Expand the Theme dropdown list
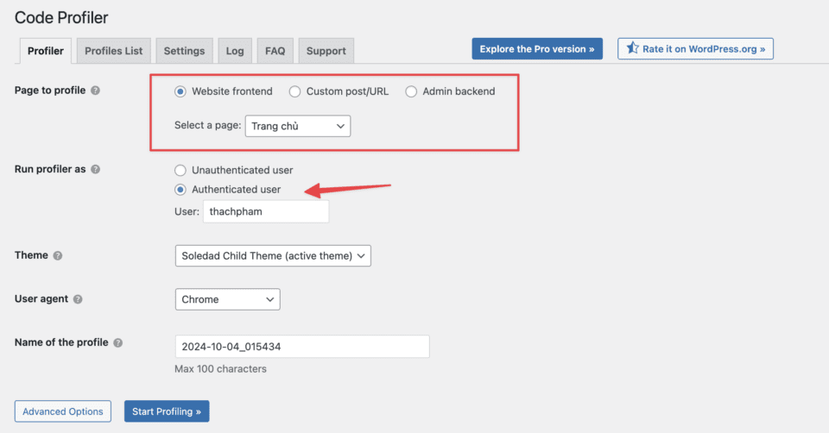Image resolution: width=829 pixels, height=433 pixels. [x=272, y=255]
